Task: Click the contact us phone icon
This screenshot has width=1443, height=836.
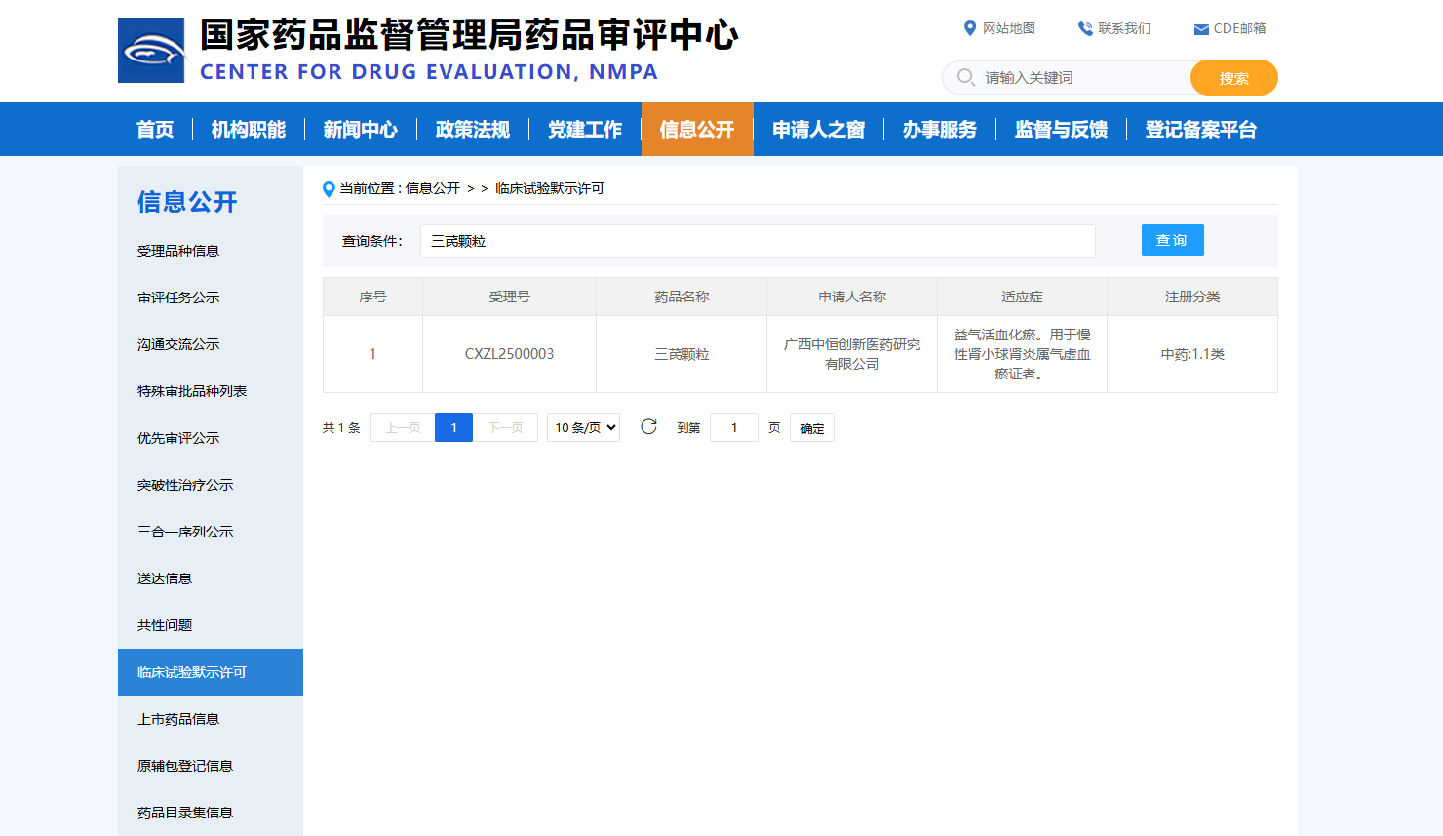Action: (1085, 28)
